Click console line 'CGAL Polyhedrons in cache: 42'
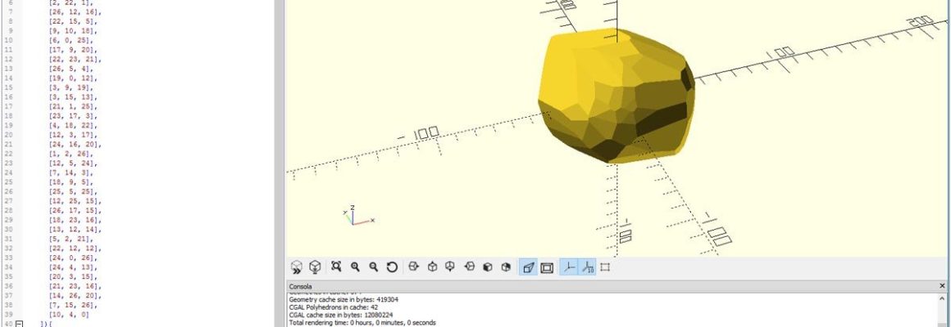Screen dimensions: 951x327 tap(334, 307)
